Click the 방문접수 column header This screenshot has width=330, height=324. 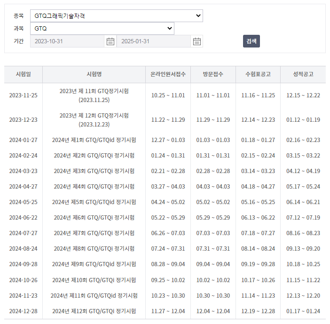(213, 74)
